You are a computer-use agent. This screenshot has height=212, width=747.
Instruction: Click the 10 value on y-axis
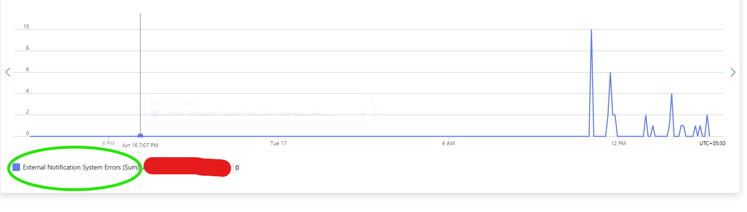pos(26,27)
